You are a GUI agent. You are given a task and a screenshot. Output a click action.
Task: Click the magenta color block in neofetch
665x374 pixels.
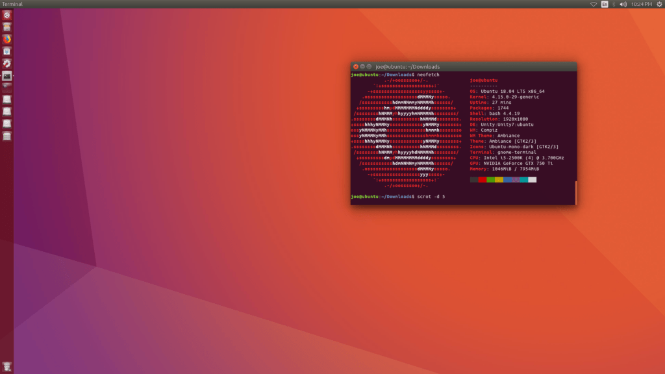coord(516,180)
